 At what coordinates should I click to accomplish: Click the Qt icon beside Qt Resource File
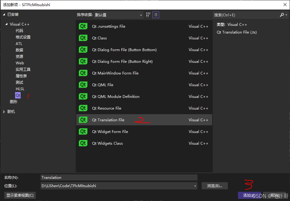pyautogui.click(x=83, y=108)
